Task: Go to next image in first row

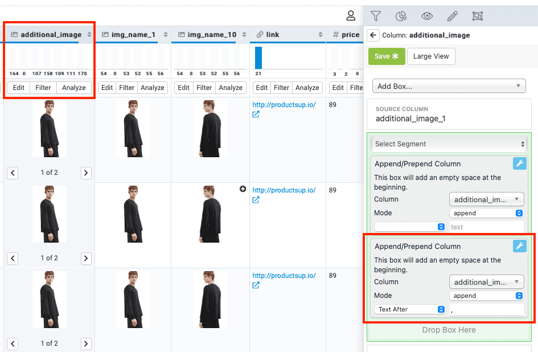Action: pos(86,173)
